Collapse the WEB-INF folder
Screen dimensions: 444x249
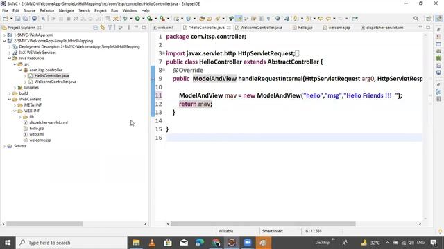pyautogui.click(x=15, y=111)
